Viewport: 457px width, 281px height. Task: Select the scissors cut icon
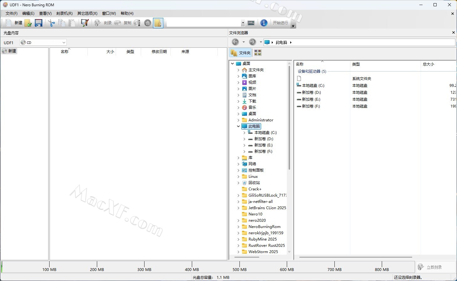51,23
